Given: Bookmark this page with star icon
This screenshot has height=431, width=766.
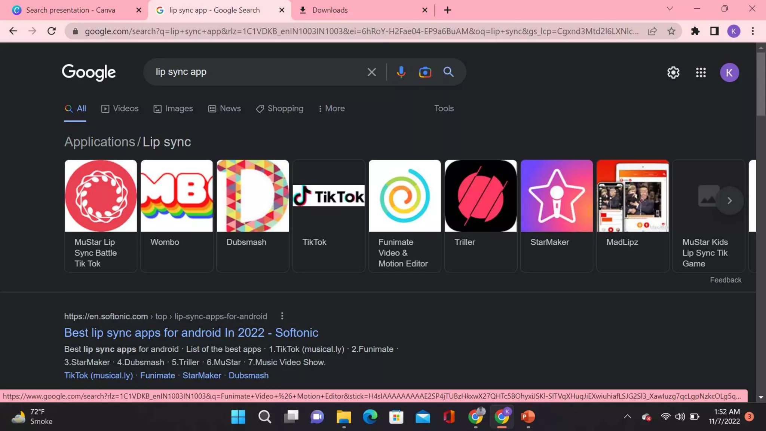Looking at the screenshot, I should (x=671, y=31).
